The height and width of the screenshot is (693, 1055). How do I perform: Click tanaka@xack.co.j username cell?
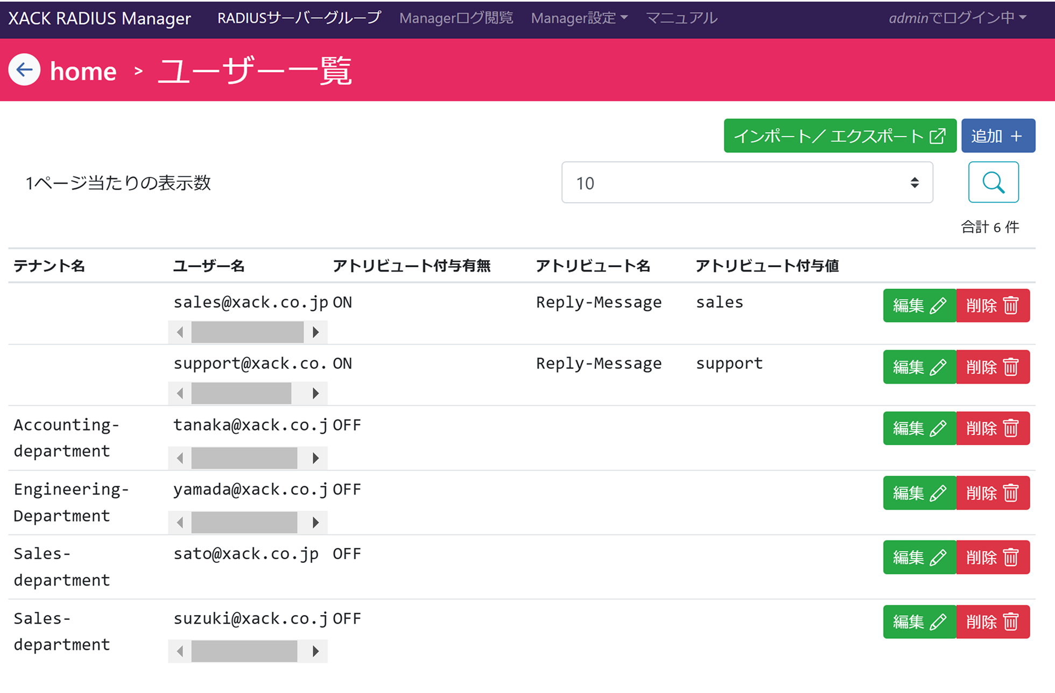250,425
